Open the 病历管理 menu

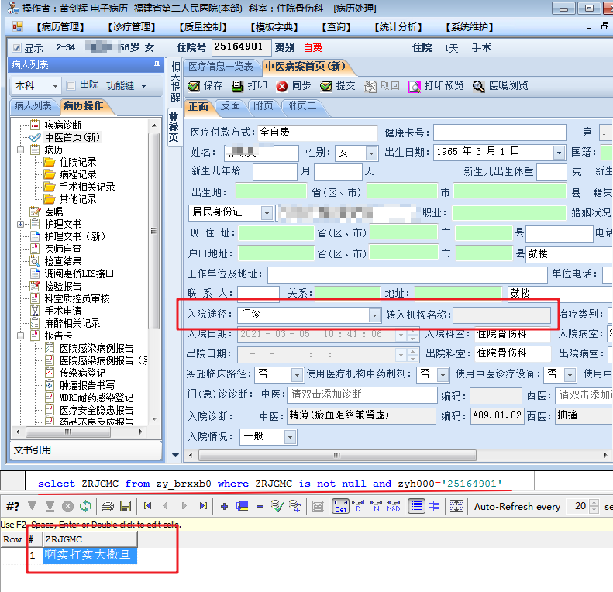[x=60, y=27]
